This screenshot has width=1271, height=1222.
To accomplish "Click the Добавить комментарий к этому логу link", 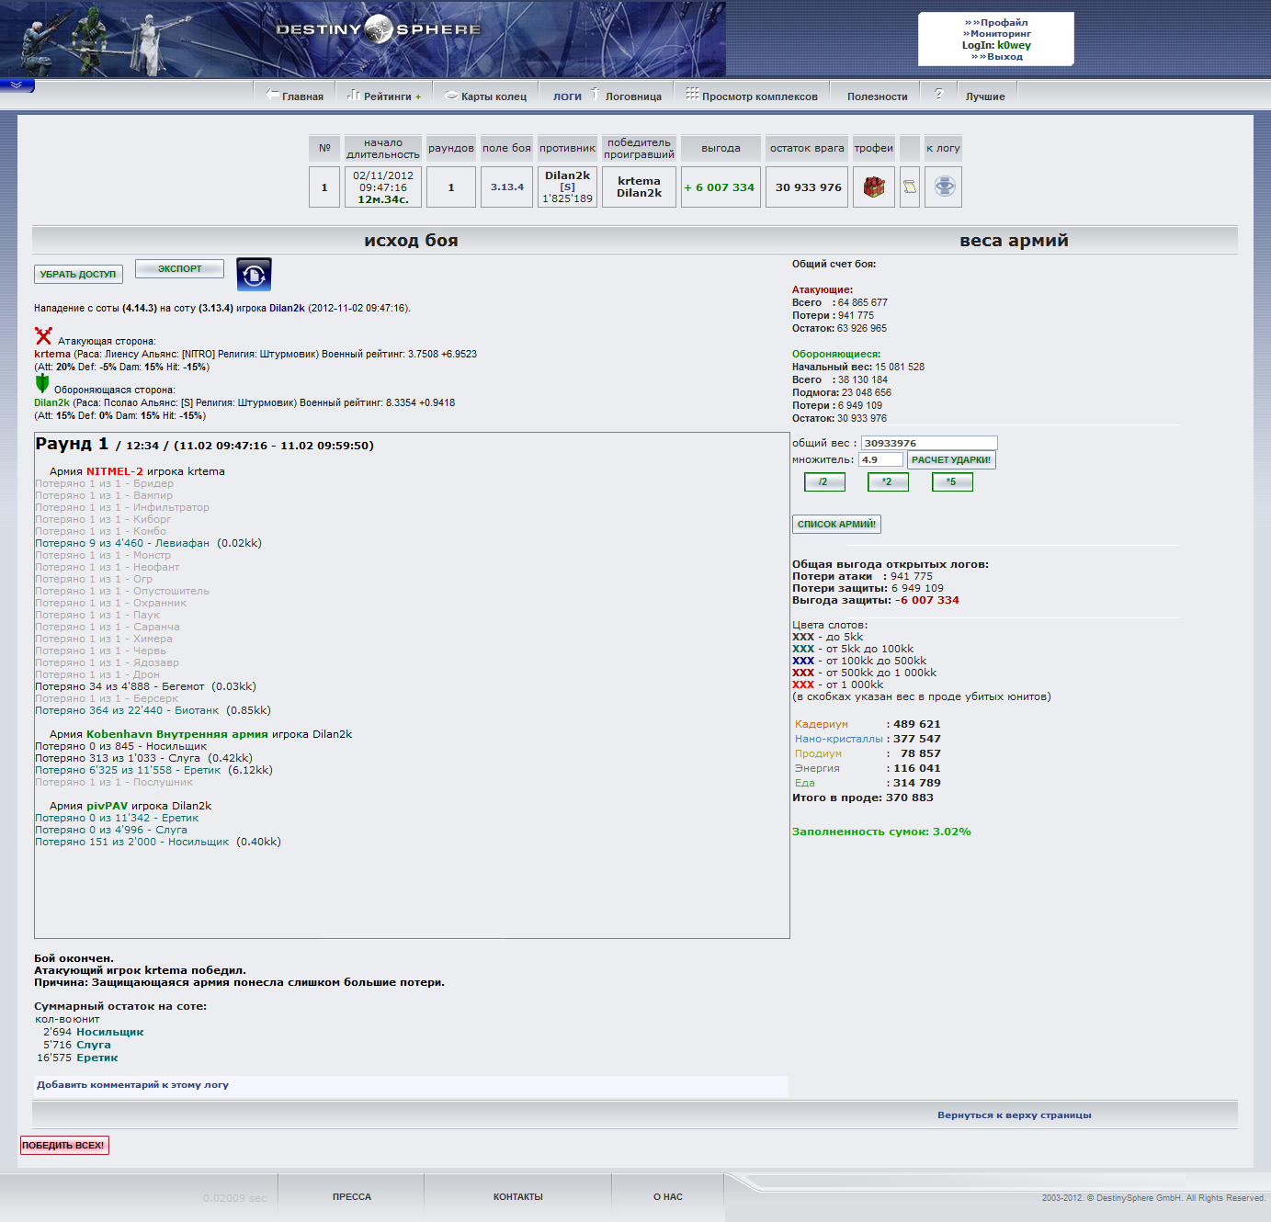I will (x=132, y=1085).
